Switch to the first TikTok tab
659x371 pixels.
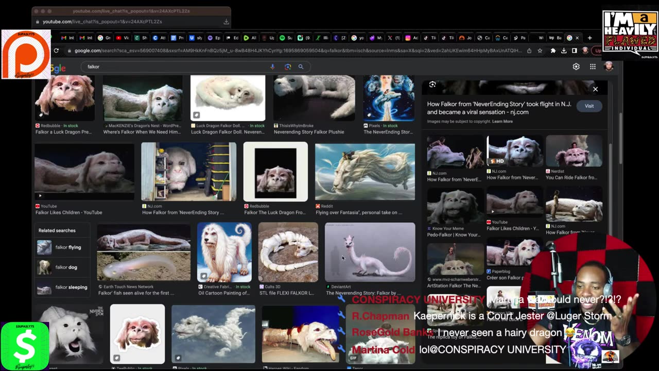coord(428,38)
